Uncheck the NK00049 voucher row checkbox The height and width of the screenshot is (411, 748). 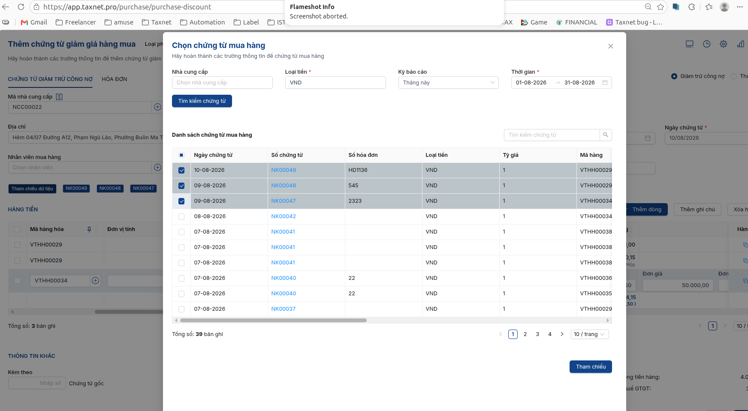point(181,170)
